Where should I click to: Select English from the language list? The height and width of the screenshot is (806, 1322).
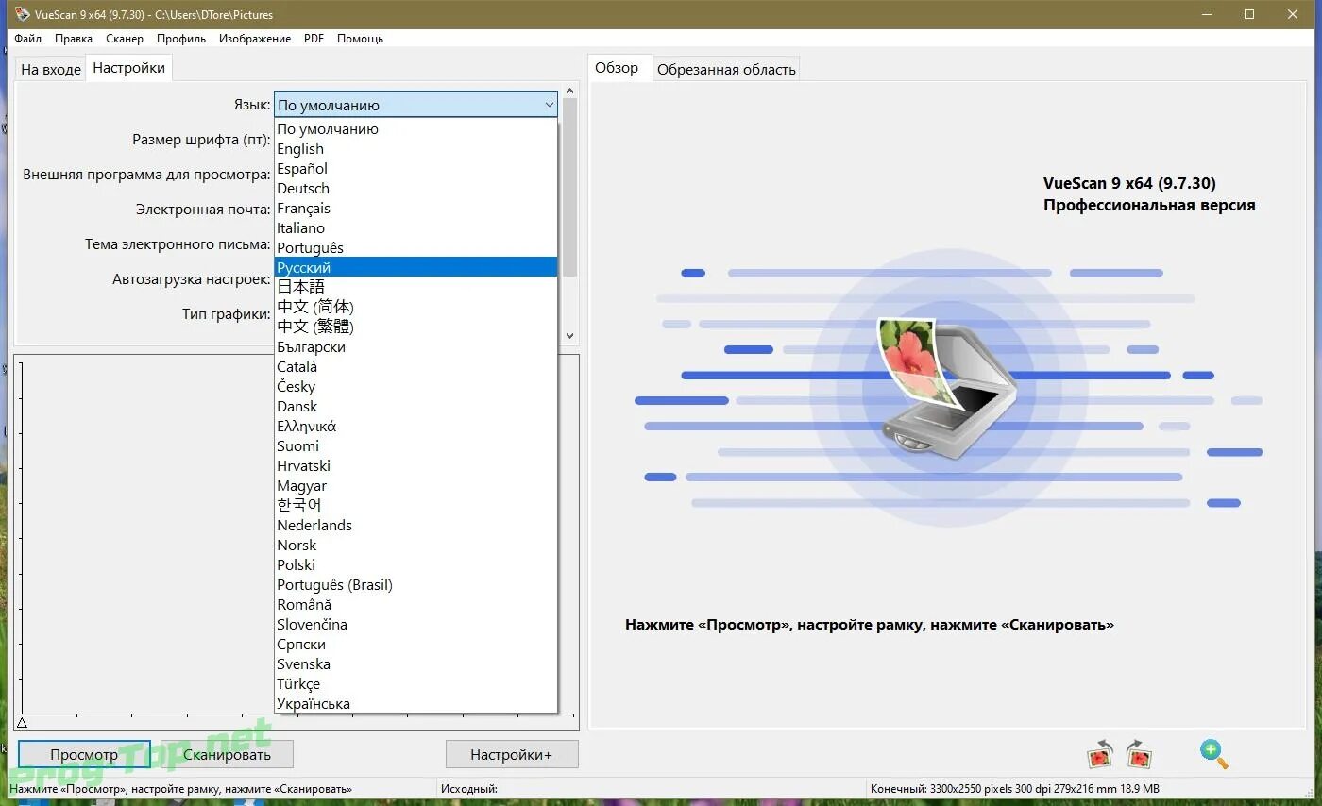[415, 148]
